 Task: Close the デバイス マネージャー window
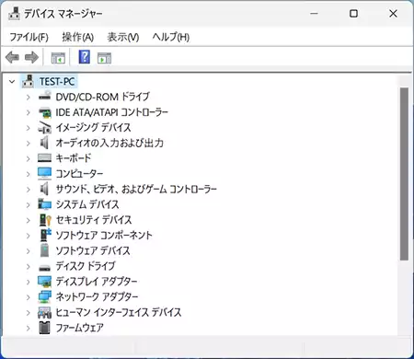pyautogui.click(x=393, y=14)
